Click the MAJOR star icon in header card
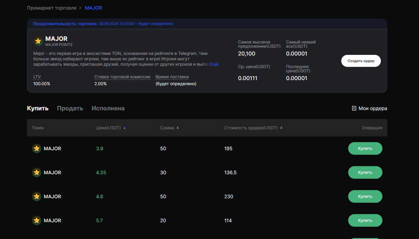This screenshot has width=419, height=239. point(38,41)
